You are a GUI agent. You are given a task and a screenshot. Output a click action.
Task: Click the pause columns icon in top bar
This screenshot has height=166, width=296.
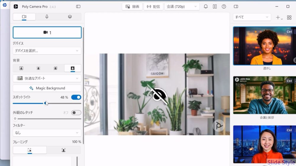point(215,6)
